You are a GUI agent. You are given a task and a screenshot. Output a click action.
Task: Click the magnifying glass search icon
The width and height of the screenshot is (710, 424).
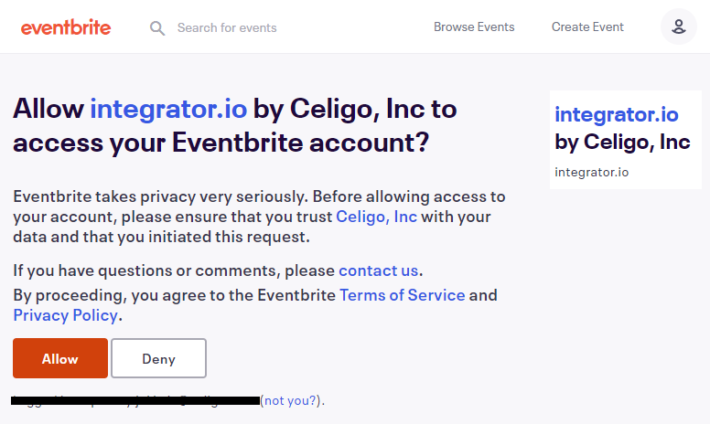point(157,28)
